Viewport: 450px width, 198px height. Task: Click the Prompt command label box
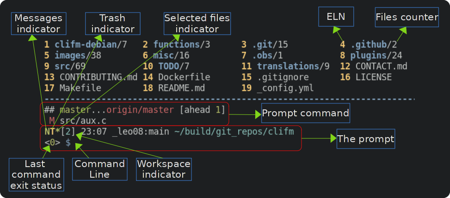(x=306, y=113)
